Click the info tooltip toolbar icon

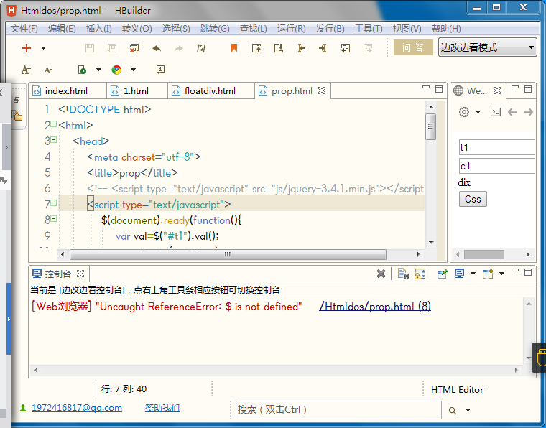coord(160,70)
